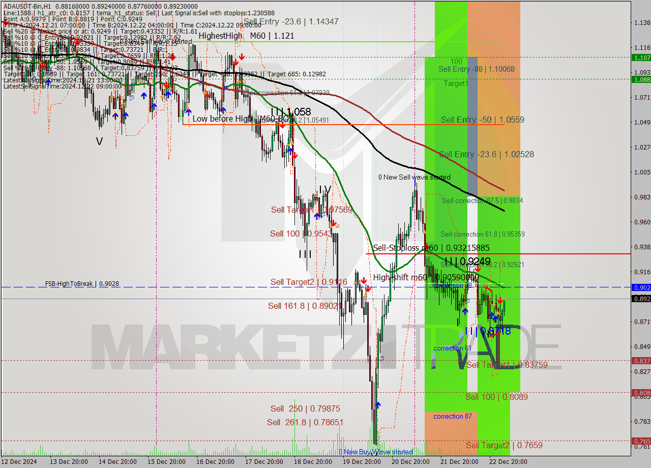The image size is (651, 468).
Task: Click the 'High-shift m60 | 0.90590000' label
Action: 425,277
